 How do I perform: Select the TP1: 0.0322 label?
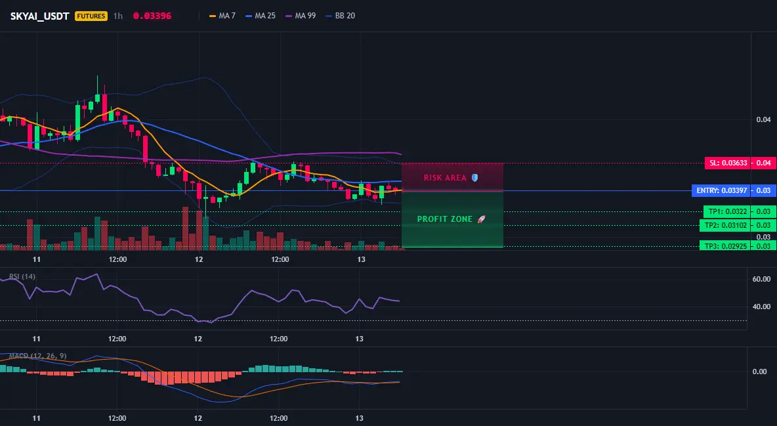(x=727, y=212)
